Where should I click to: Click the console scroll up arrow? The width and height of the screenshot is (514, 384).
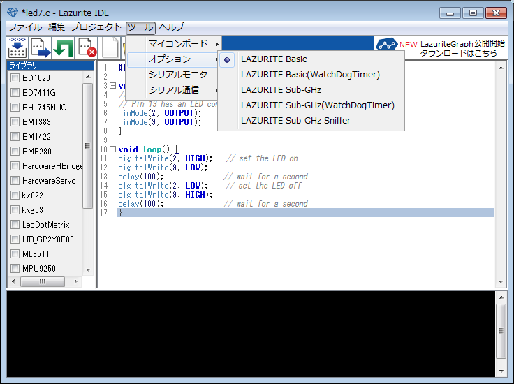point(501,297)
